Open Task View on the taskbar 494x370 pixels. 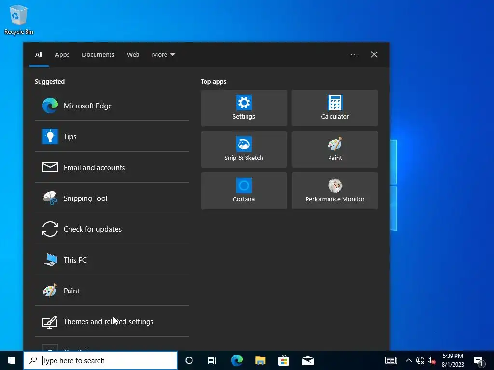click(x=212, y=360)
